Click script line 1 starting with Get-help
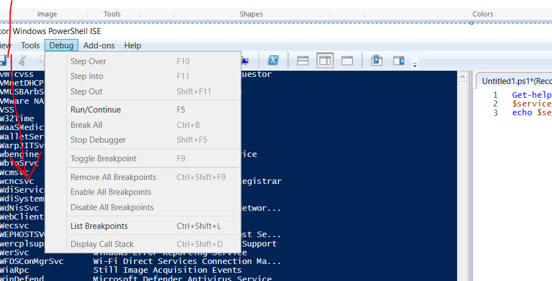Viewport: 552px width, 281px height. point(532,95)
